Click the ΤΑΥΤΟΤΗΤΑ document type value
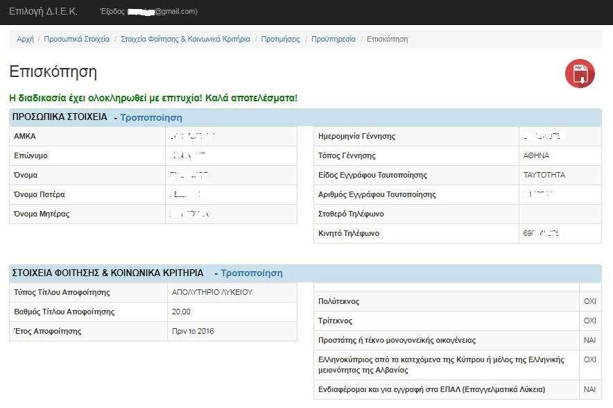Viewport: 613px width, 408px height. point(544,175)
